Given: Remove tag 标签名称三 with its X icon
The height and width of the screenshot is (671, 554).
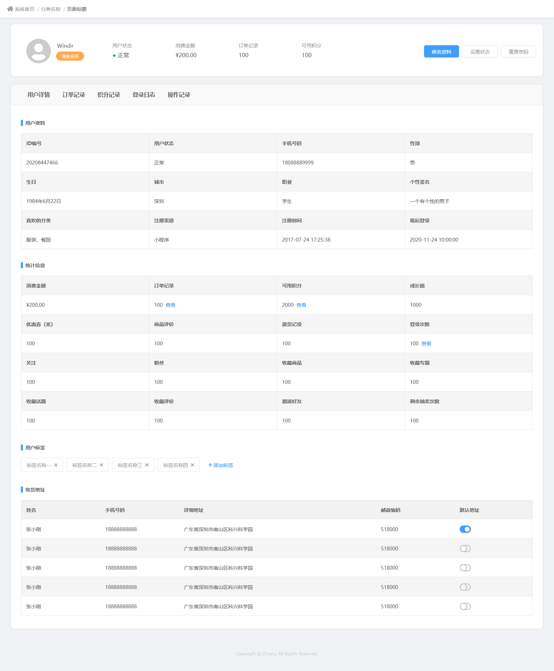Looking at the screenshot, I should (147, 465).
